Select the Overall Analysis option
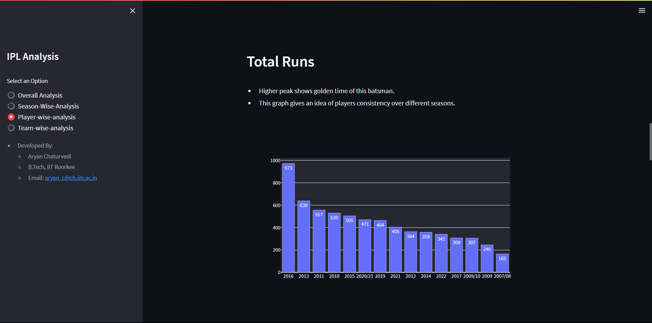Viewport: 652px width, 323px height. click(x=11, y=95)
